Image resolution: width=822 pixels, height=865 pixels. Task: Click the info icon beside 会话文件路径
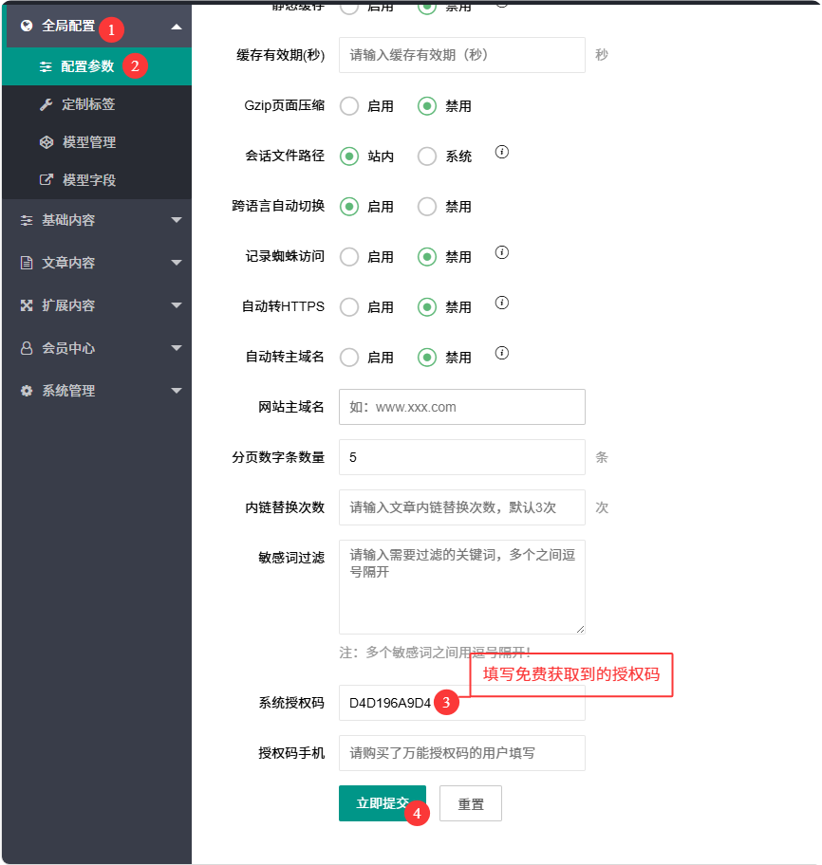pyautogui.click(x=502, y=153)
